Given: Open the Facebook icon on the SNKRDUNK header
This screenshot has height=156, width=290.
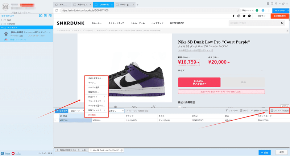Looking at the screenshot, I should (233, 16).
